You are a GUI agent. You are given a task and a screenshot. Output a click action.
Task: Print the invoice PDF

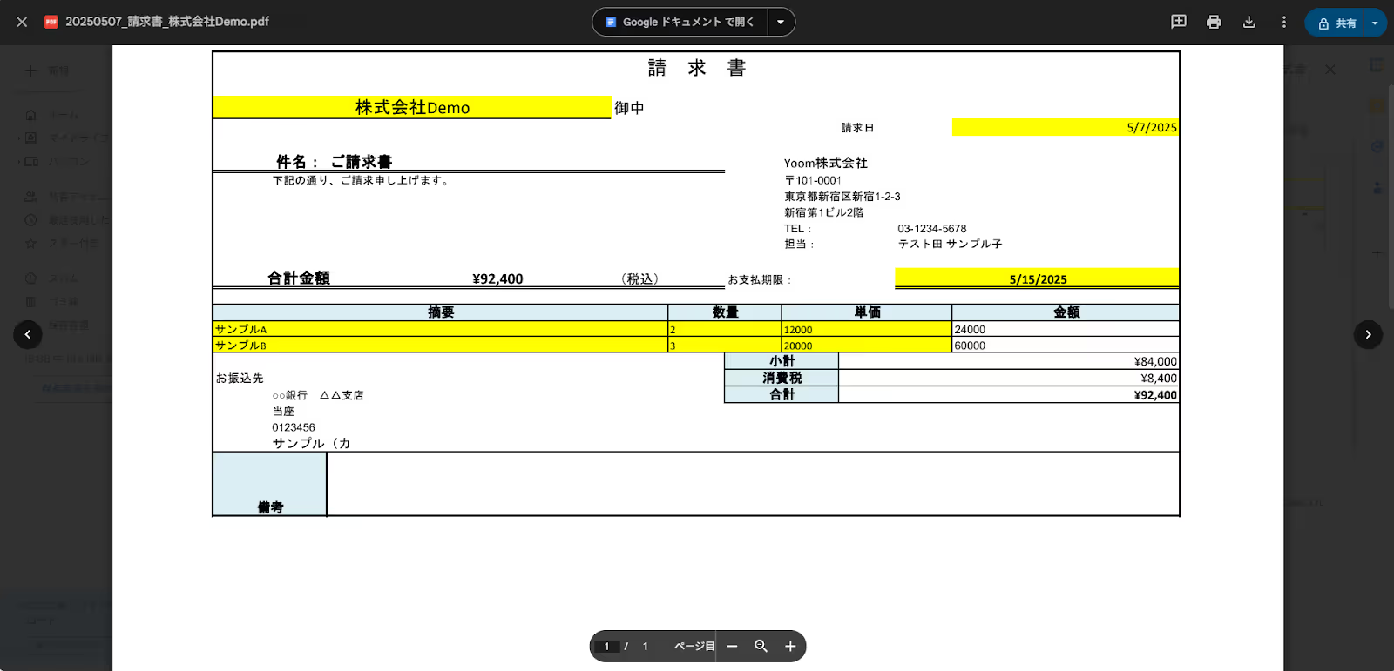tap(1214, 22)
